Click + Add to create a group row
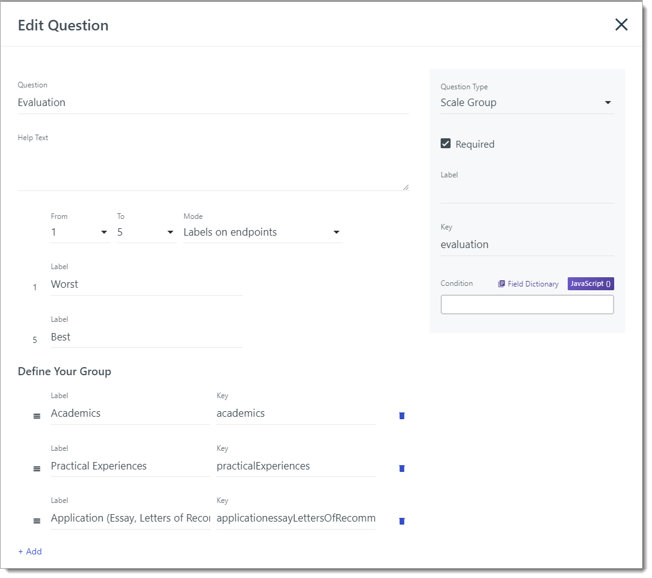 tap(30, 551)
